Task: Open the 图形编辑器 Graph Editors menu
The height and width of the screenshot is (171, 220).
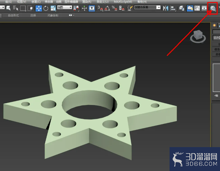Action: [71, 2]
